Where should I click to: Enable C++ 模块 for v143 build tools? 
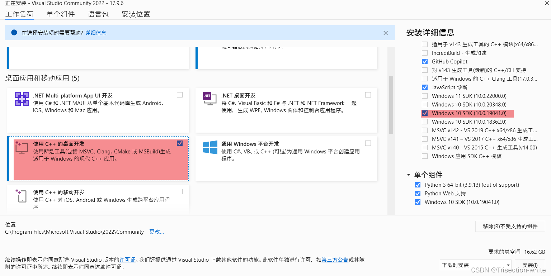425,44
